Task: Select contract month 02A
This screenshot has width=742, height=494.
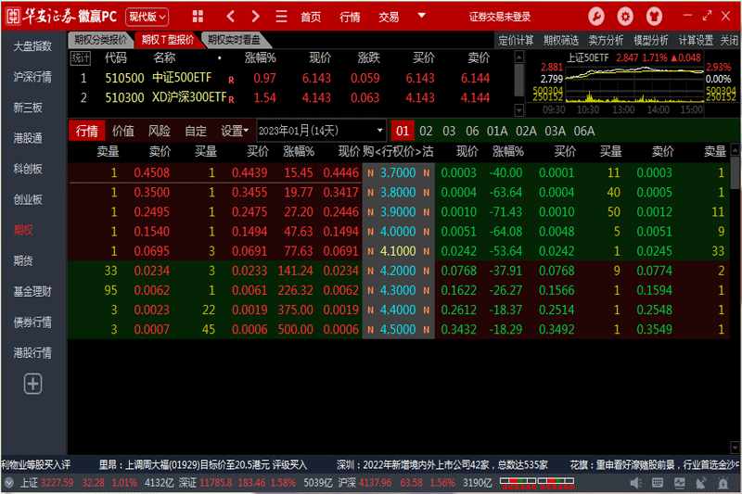Action: click(526, 131)
